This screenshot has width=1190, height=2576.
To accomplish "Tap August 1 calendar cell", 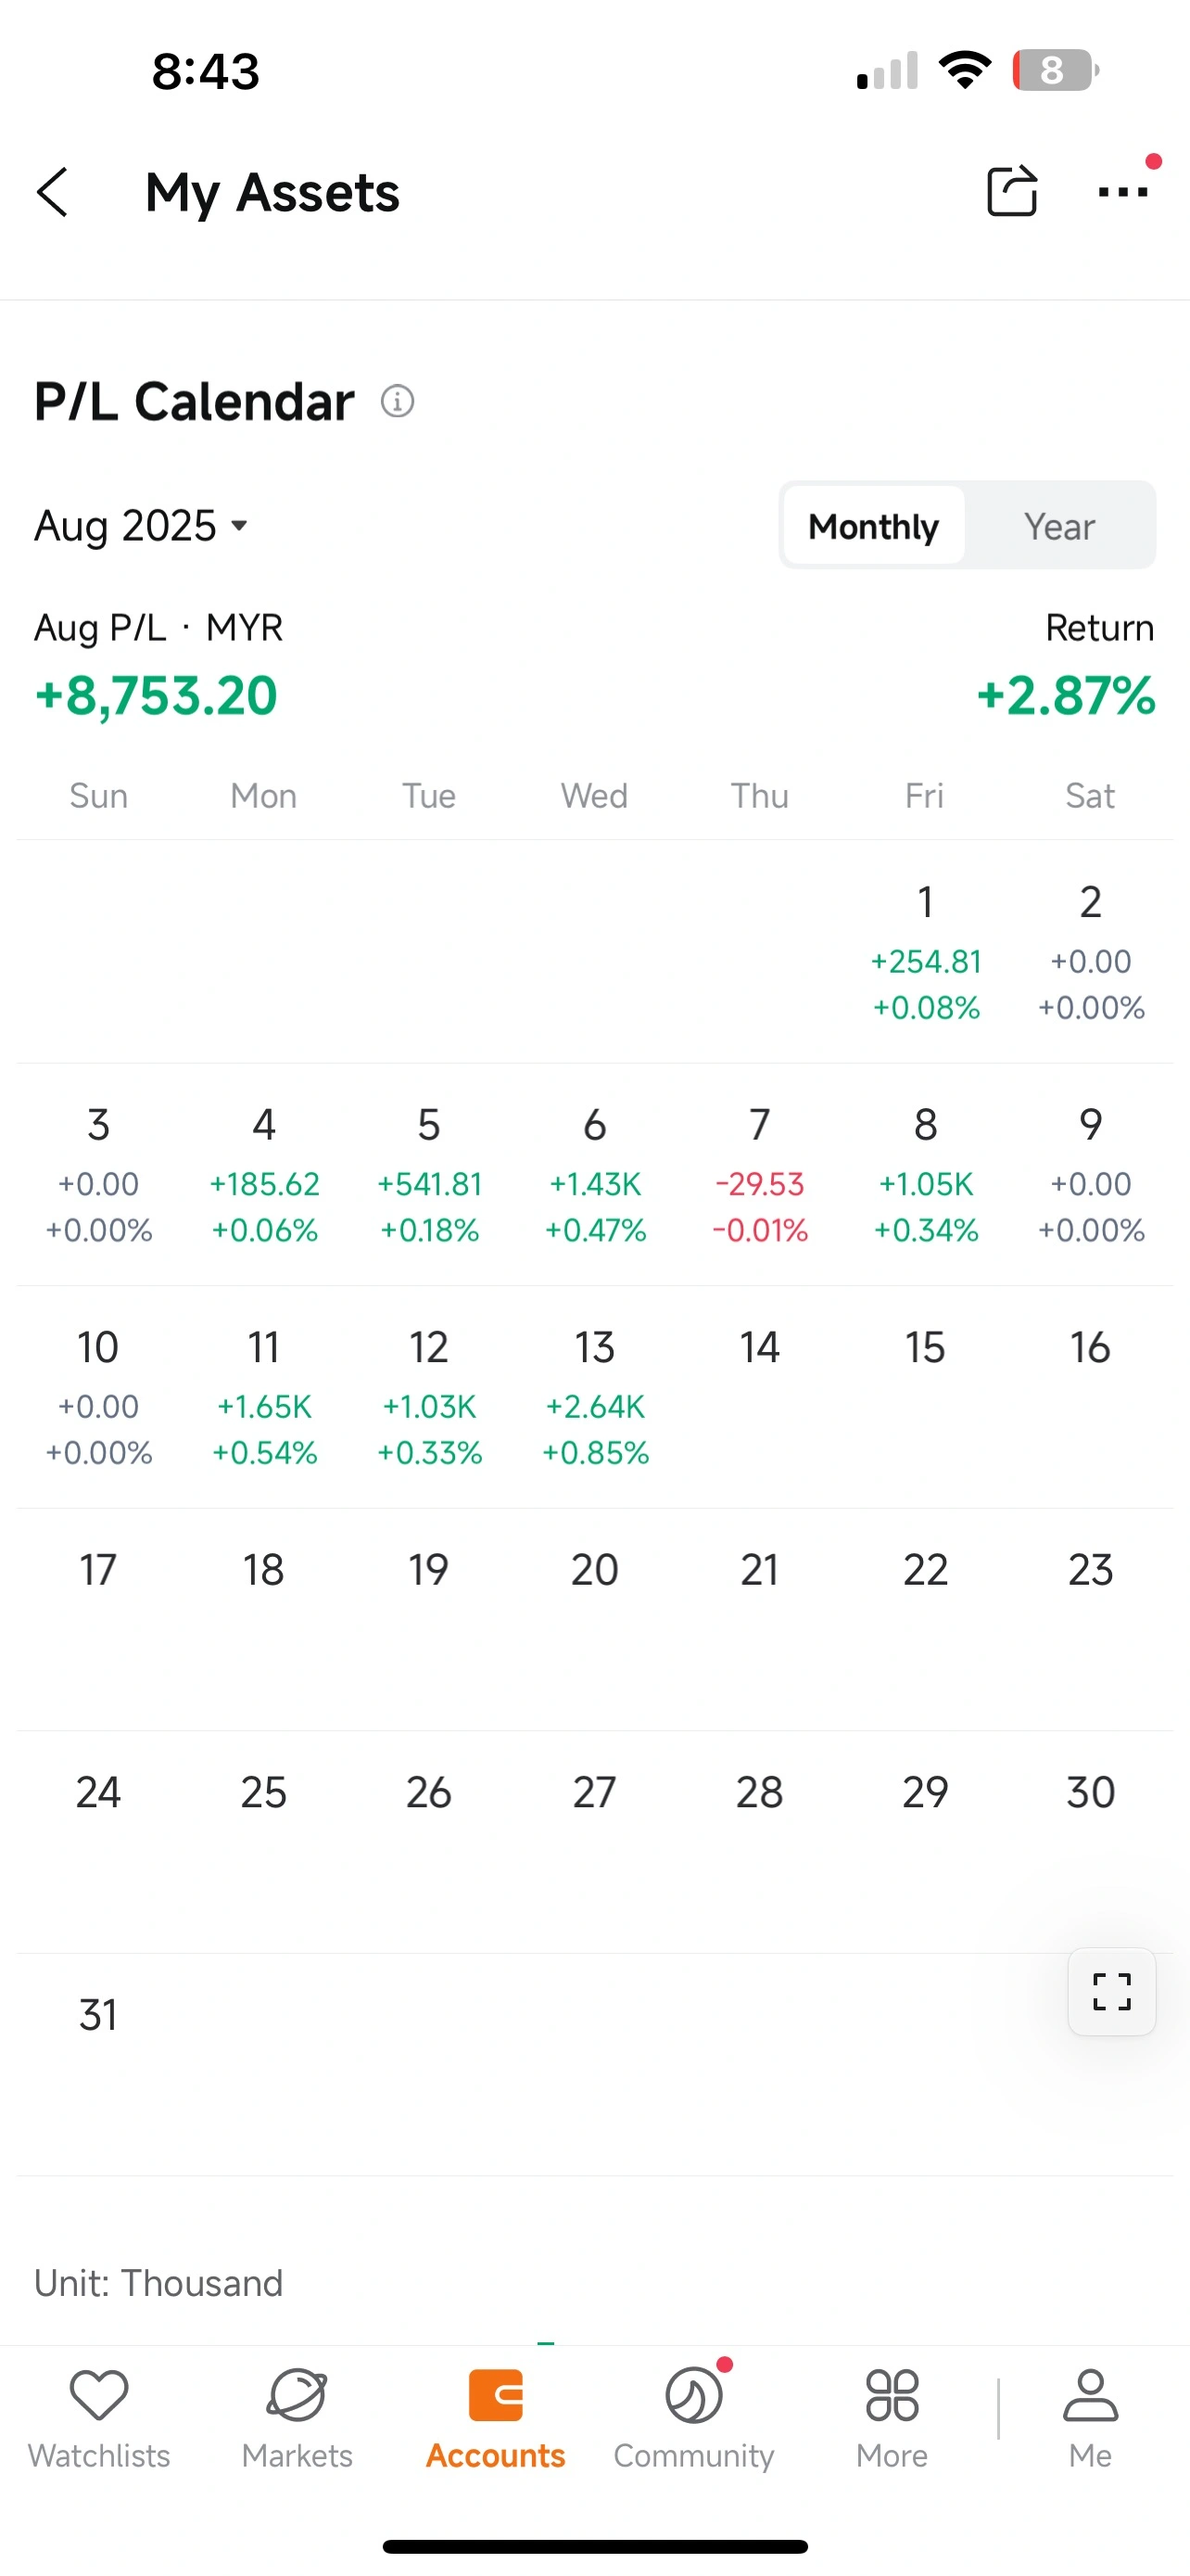I will point(925,951).
